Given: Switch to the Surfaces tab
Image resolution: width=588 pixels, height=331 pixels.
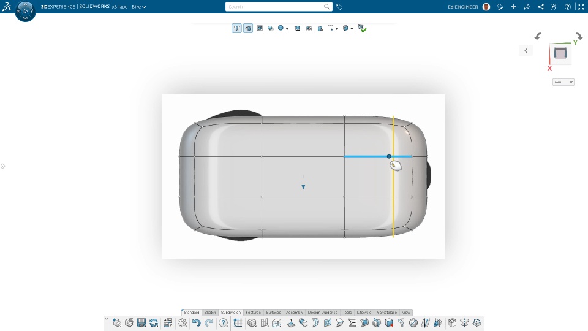Looking at the screenshot, I should coord(273,312).
